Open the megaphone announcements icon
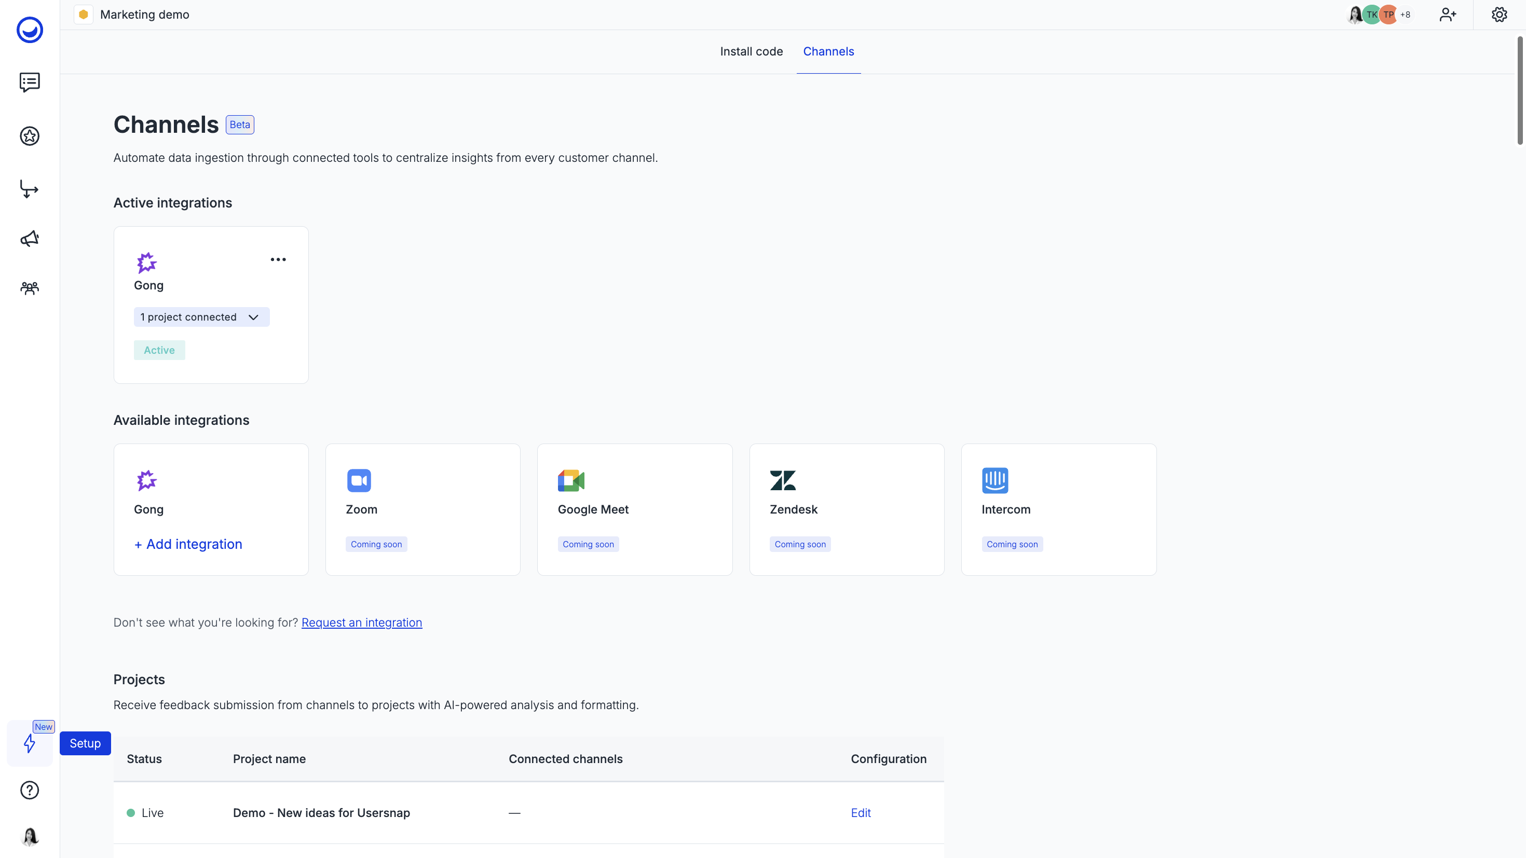 click(x=30, y=239)
